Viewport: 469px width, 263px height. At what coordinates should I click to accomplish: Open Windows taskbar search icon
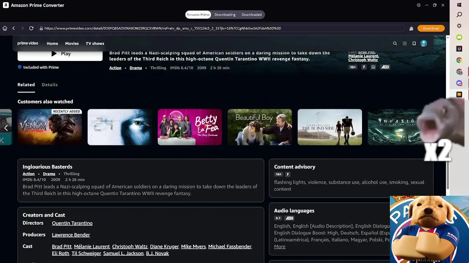[x=459, y=15]
